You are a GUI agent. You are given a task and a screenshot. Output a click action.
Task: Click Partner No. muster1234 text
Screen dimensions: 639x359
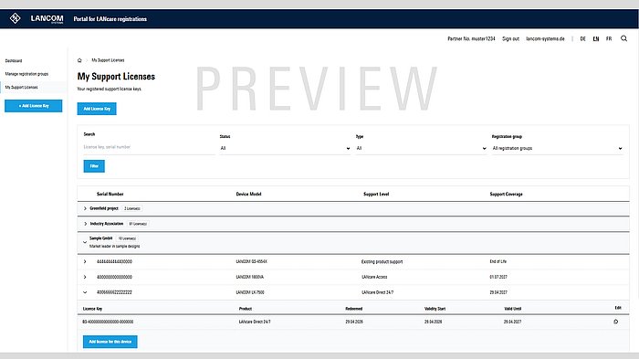coord(471,38)
